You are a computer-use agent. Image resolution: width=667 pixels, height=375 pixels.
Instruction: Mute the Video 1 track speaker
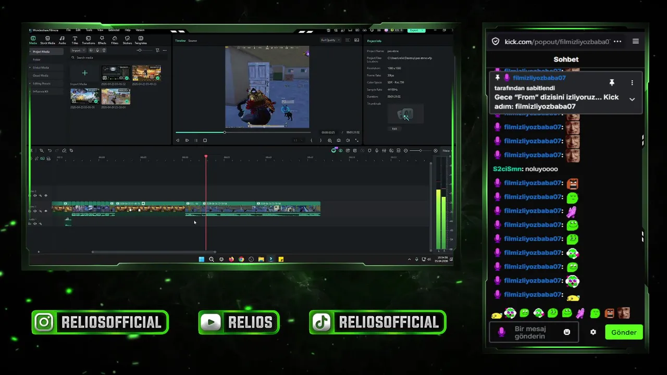point(35,211)
